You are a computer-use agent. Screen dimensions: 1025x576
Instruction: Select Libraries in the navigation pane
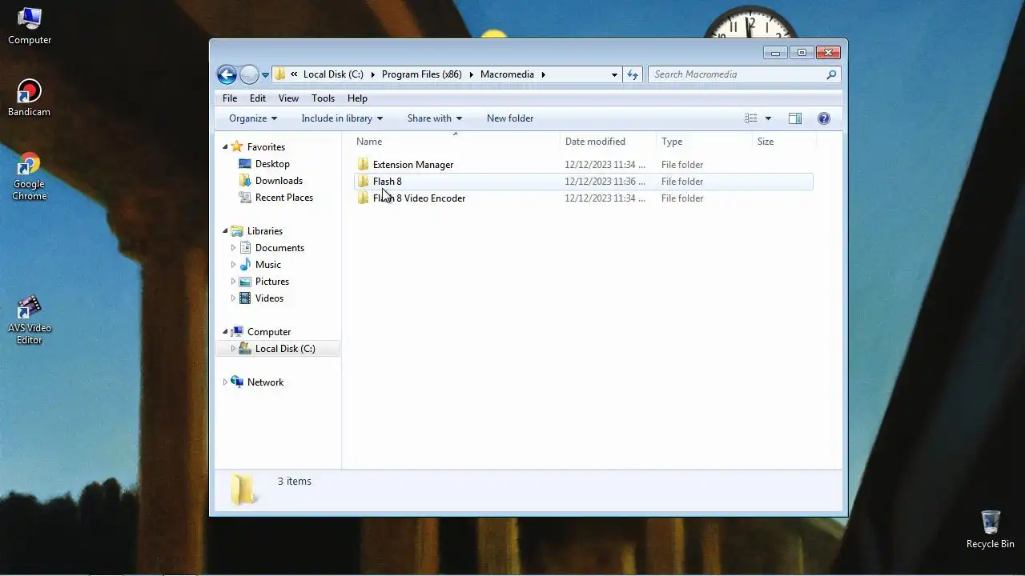[x=264, y=231]
